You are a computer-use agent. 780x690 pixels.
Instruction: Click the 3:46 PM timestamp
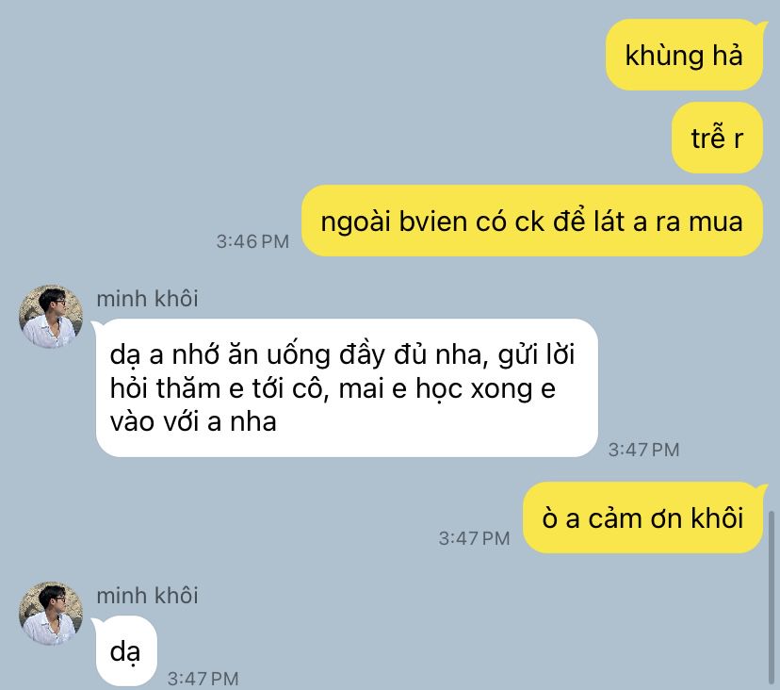(x=252, y=241)
